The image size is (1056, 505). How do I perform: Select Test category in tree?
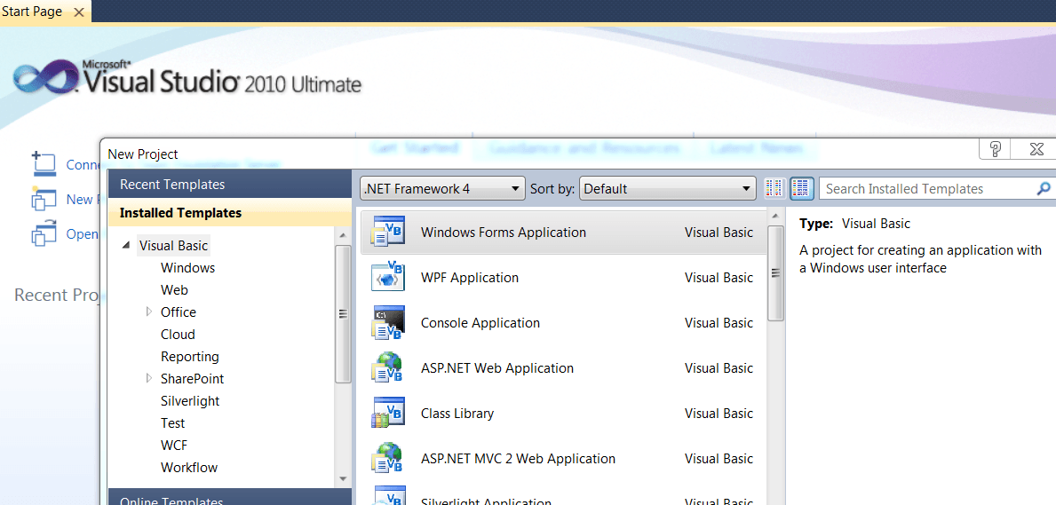coord(173,423)
